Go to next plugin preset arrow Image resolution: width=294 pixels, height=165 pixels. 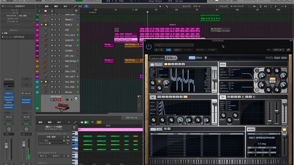(x=162, y=50)
